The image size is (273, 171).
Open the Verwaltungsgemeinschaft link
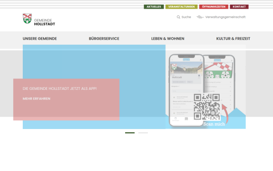click(x=225, y=17)
